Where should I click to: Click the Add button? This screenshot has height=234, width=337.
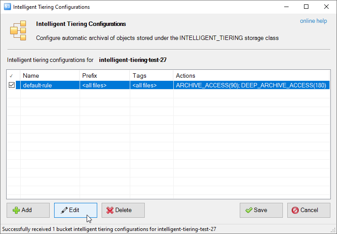[28, 210]
